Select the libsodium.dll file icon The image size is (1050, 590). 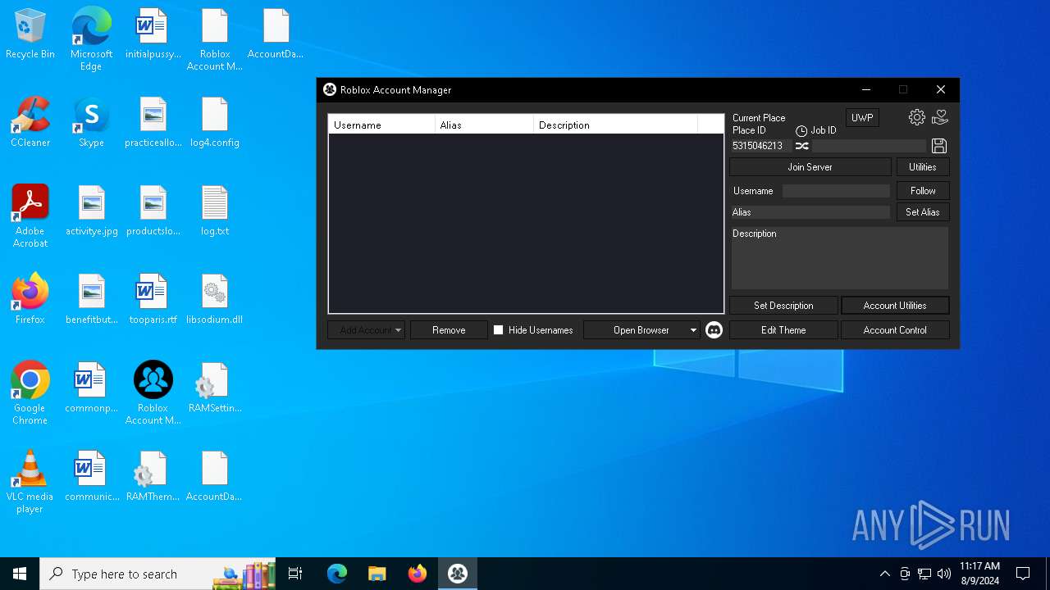pos(214,299)
